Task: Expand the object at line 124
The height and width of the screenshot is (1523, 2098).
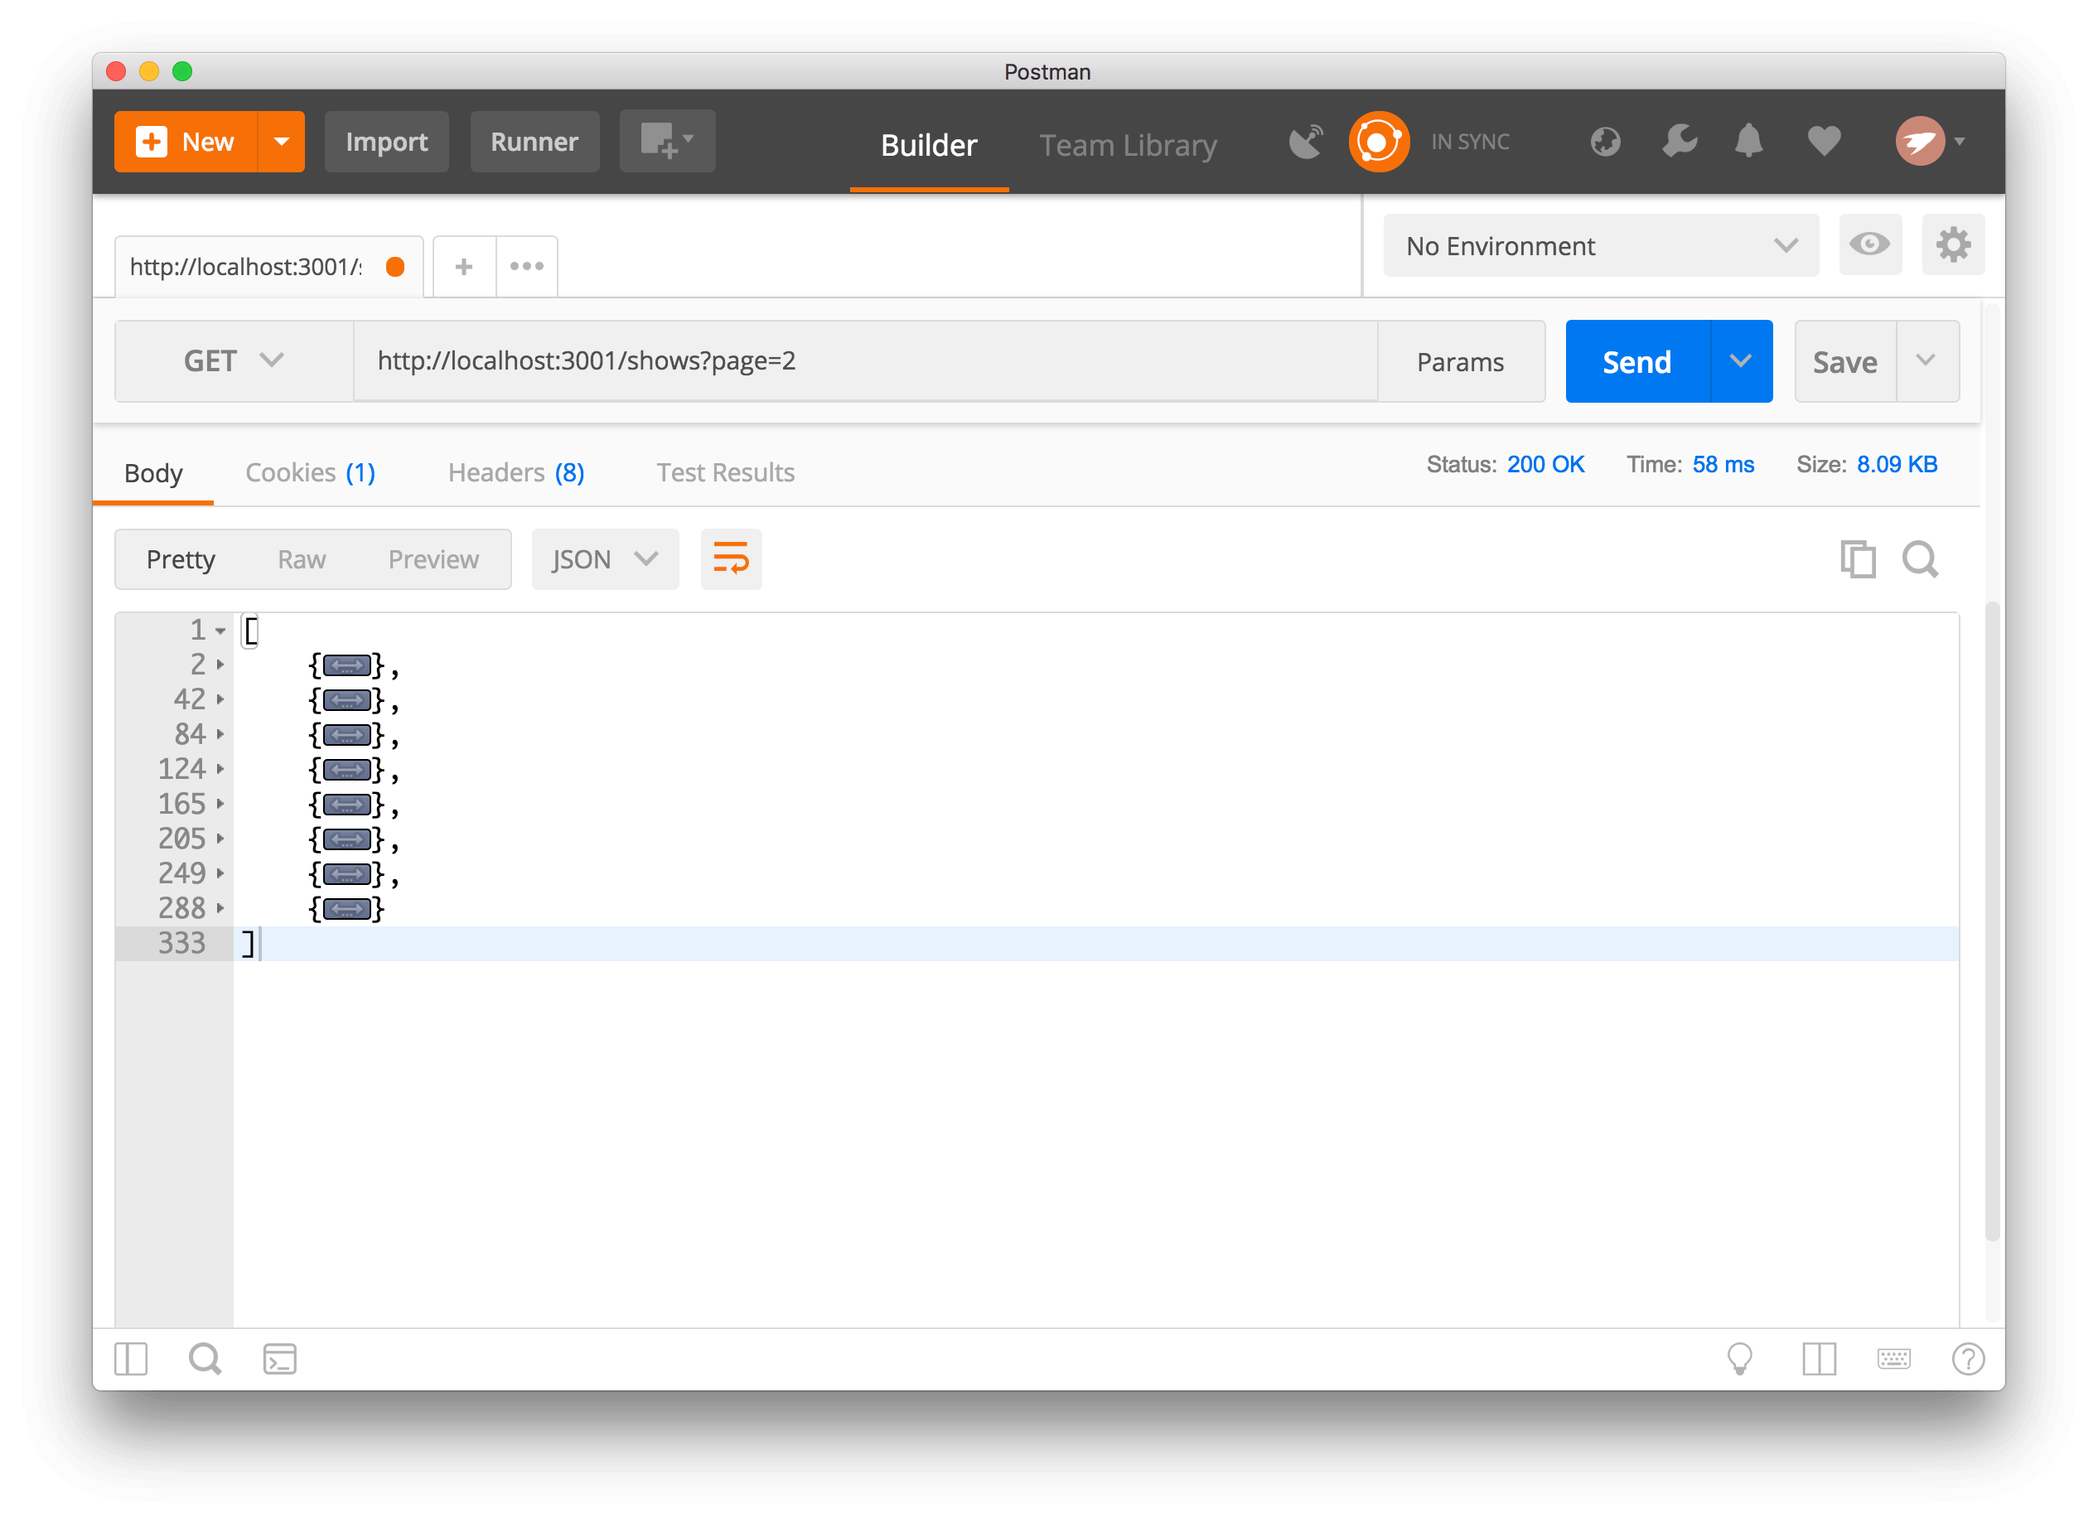Action: pos(220,770)
